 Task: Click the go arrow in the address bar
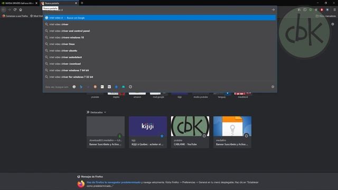tap(273, 9)
